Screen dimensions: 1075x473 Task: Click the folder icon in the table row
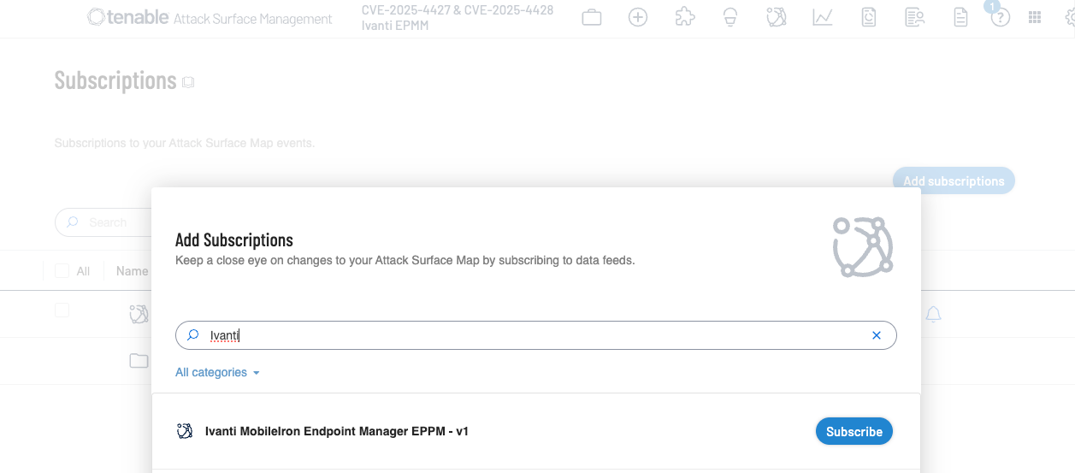tap(139, 360)
